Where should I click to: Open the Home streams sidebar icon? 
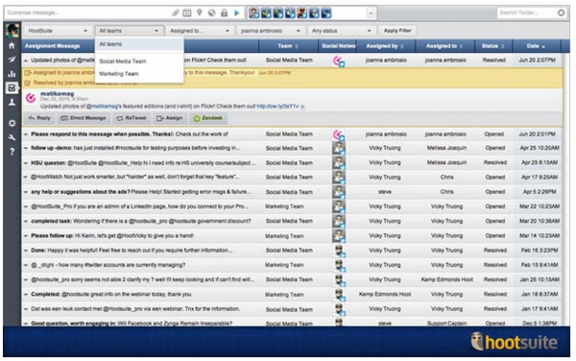tap(12, 45)
